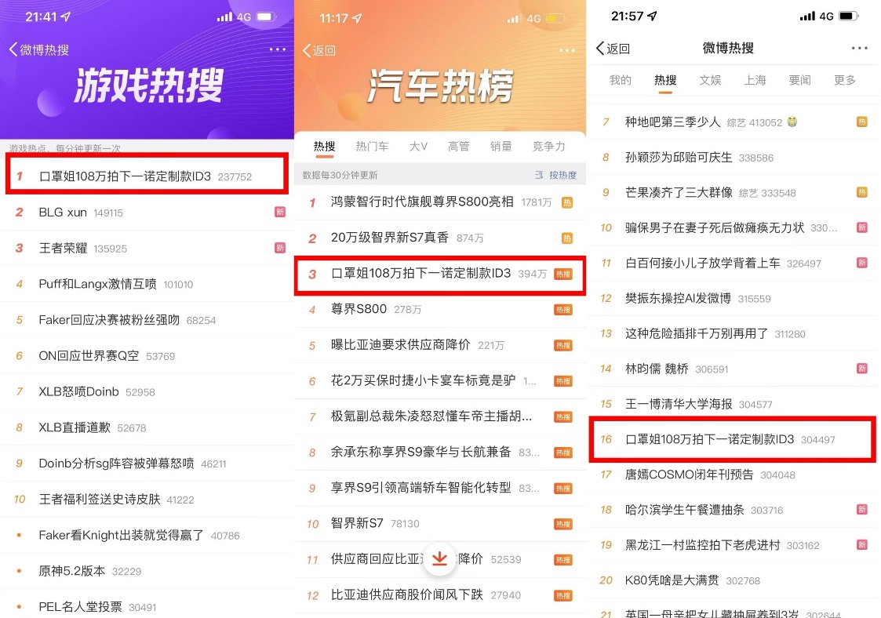Expand the 更多 tab
The image size is (881, 618).
[844, 80]
